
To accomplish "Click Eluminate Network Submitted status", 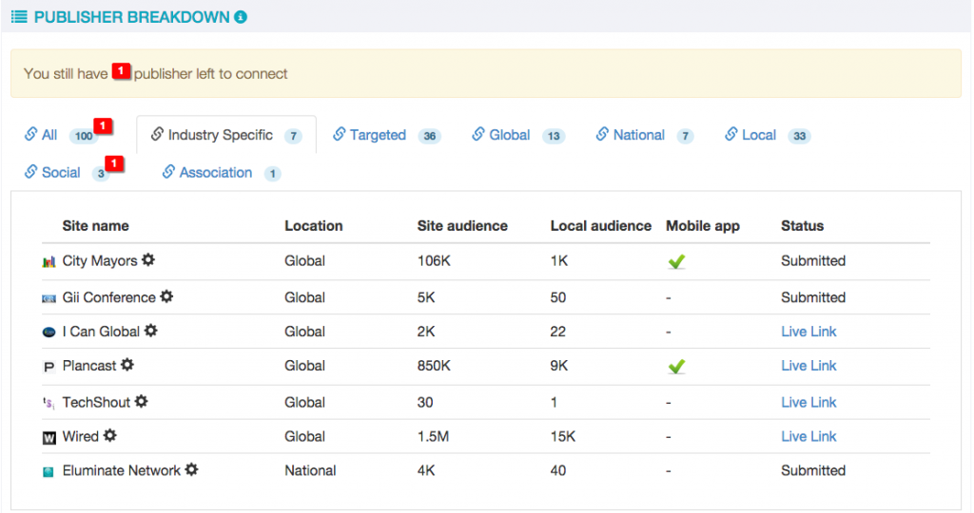I will [812, 470].
